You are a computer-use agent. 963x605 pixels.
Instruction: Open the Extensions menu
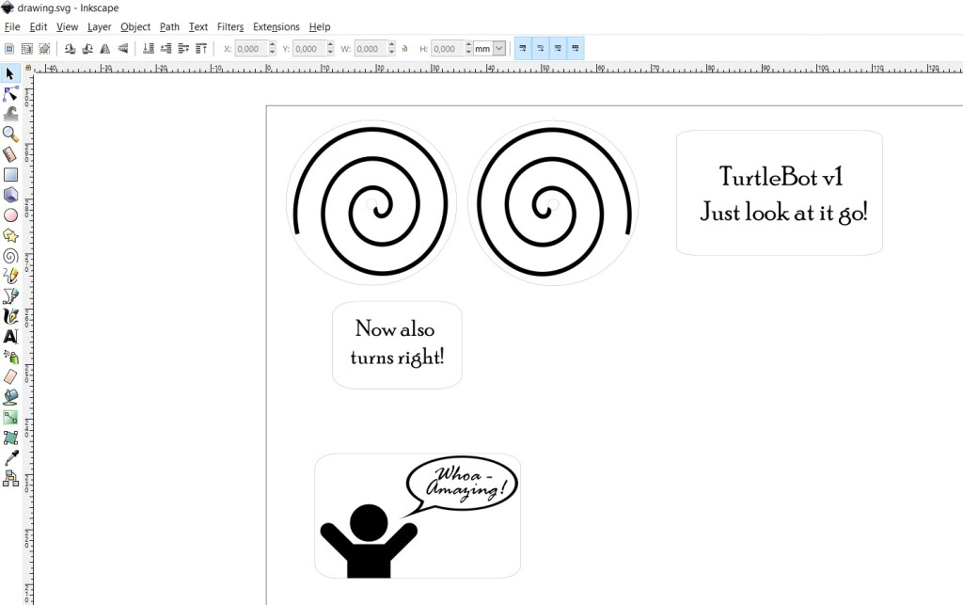click(x=276, y=27)
